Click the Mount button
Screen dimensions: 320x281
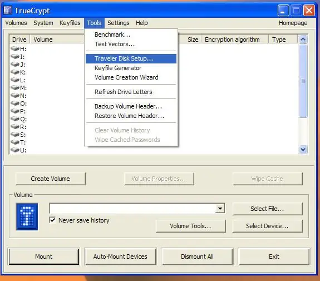[43, 257]
